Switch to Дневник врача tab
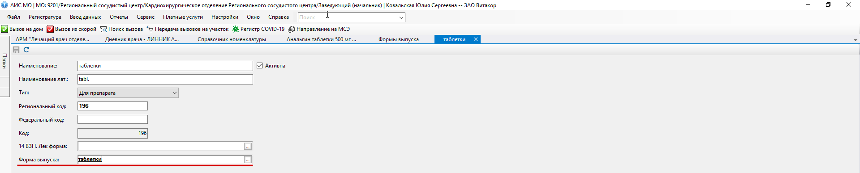Viewport: 860px width, 173px height. pos(142,39)
